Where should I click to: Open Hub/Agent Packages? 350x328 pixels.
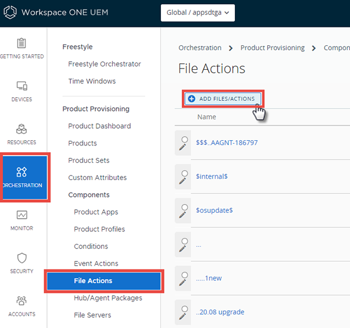(x=108, y=298)
